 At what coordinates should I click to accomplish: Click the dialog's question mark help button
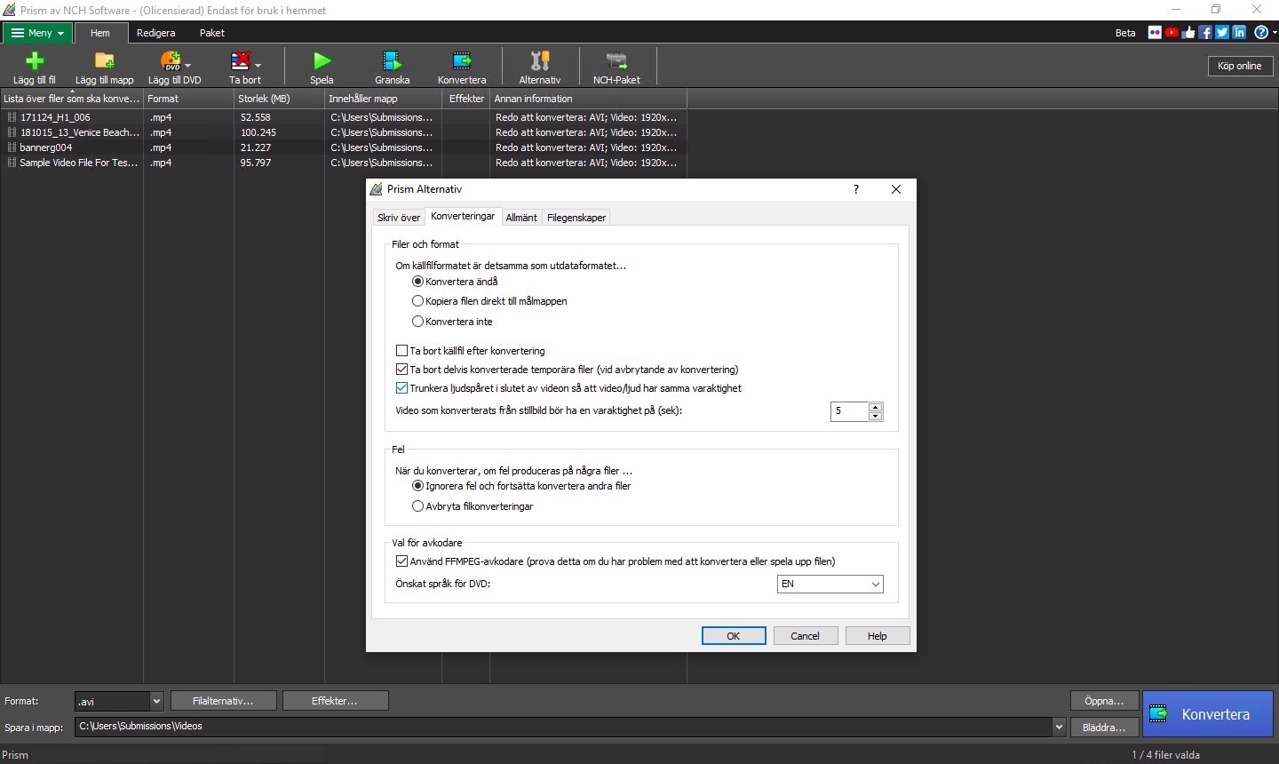click(856, 189)
